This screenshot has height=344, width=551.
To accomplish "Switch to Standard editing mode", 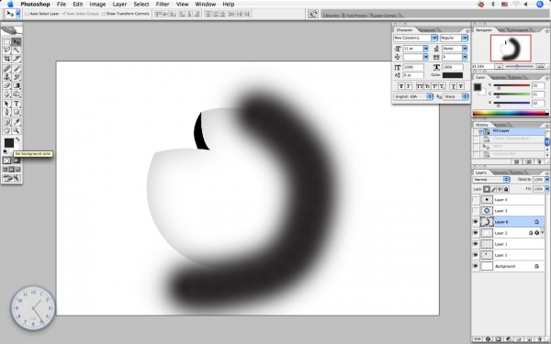I will point(6,161).
